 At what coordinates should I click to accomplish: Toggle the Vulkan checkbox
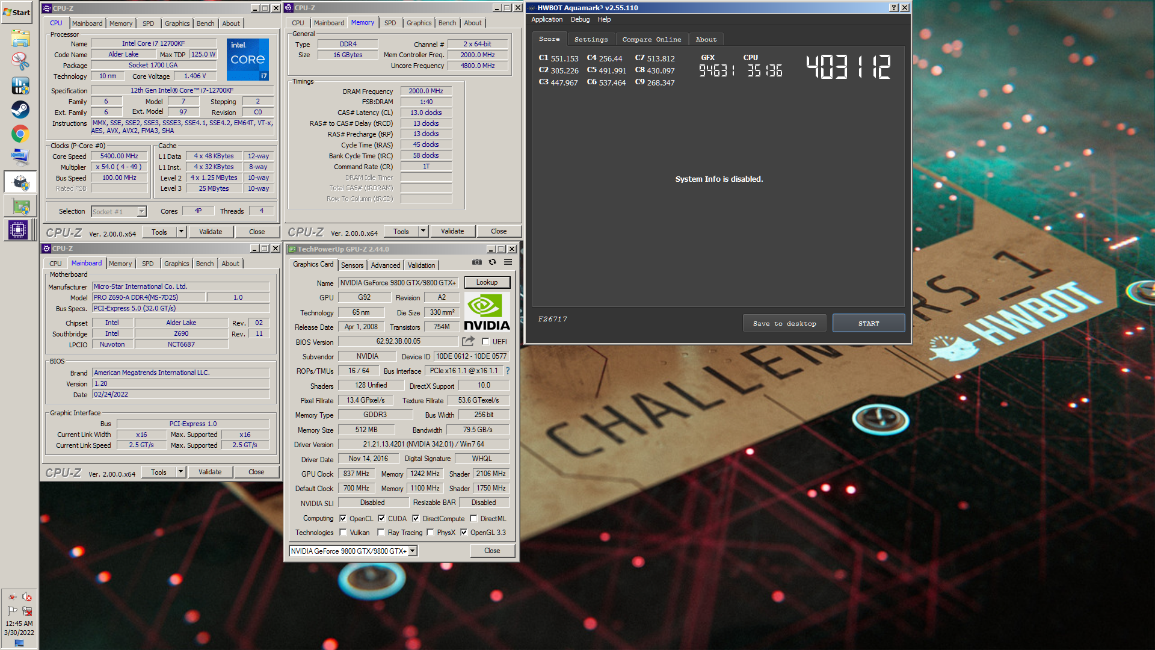coord(343,533)
